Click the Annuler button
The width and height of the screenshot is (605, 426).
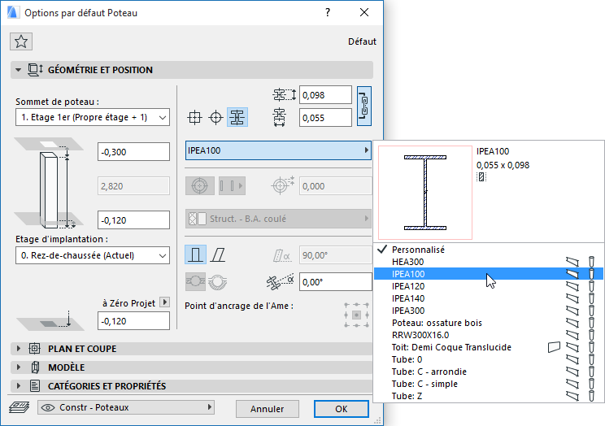267,408
